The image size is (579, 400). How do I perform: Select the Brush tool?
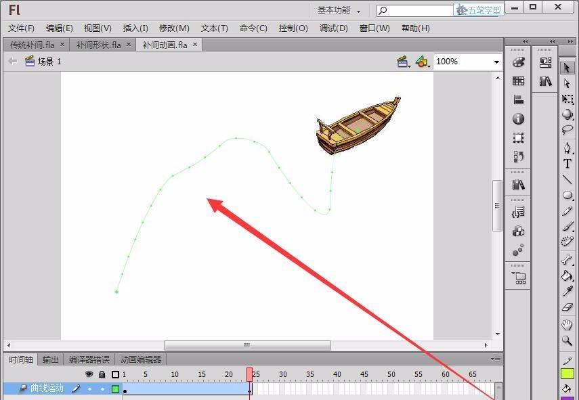(x=567, y=226)
